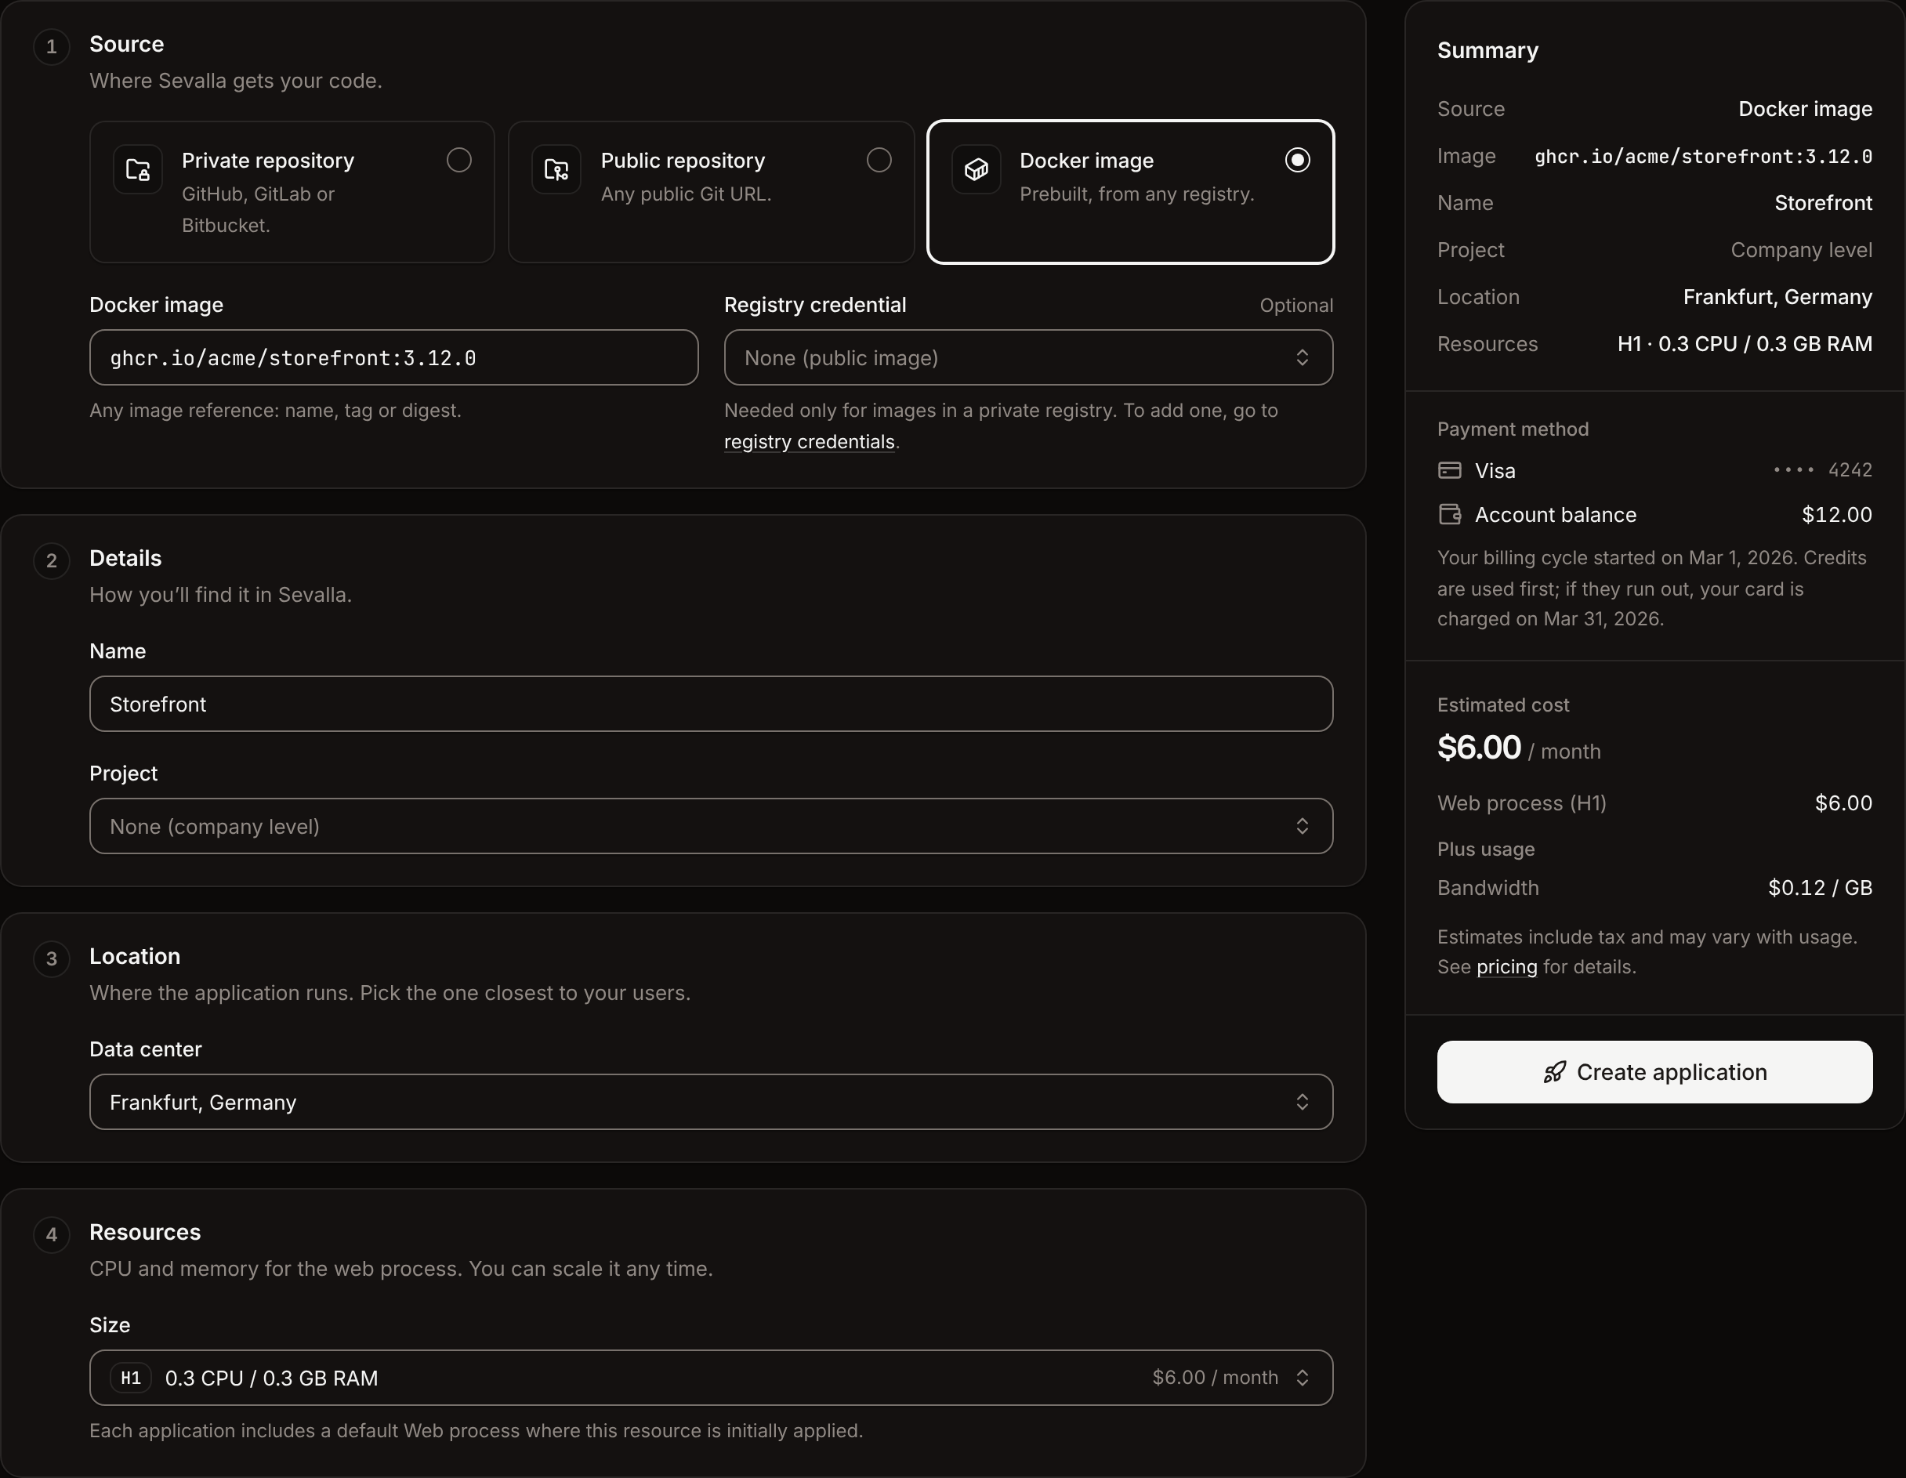Click the summary image ghcr.io/acme/storefront:3.12.0

(1704, 156)
